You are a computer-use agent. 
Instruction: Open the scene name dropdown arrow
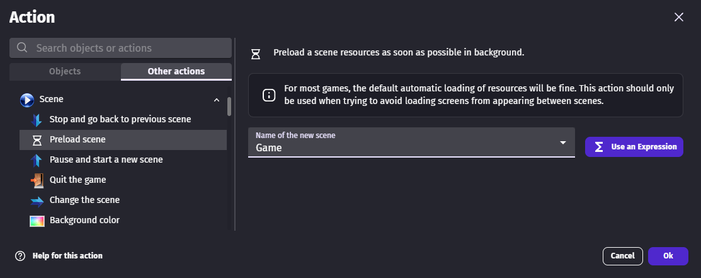(x=563, y=143)
